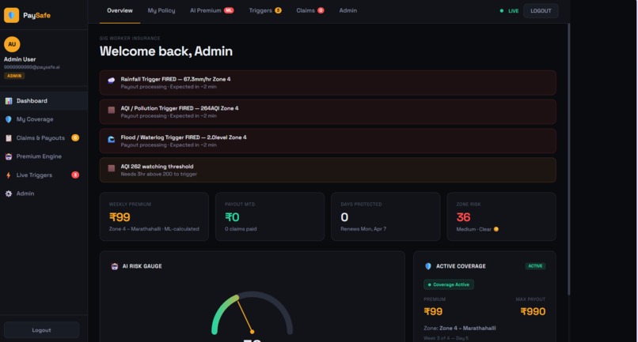The width and height of the screenshot is (638, 342).
Task: Open the AQI 262 watching threshold alert
Action: pos(328,170)
